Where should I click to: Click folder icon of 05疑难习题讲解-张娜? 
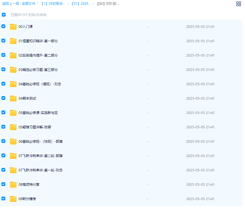pos(13,128)
